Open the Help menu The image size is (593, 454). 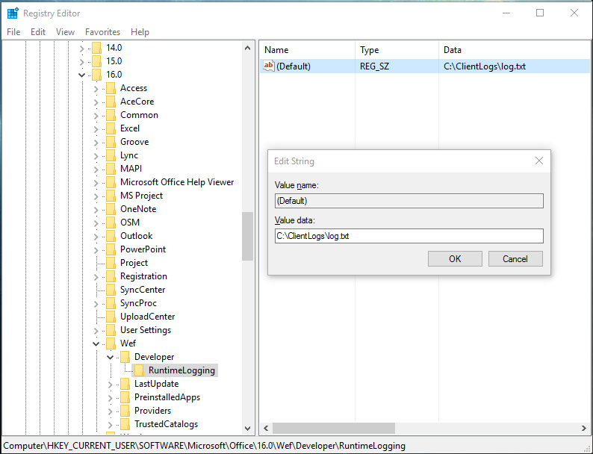click(140, 32)
